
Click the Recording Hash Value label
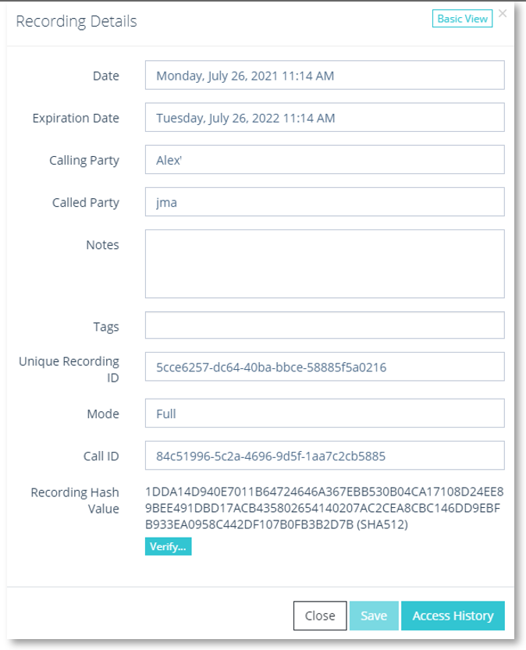[x=75, y=500]
